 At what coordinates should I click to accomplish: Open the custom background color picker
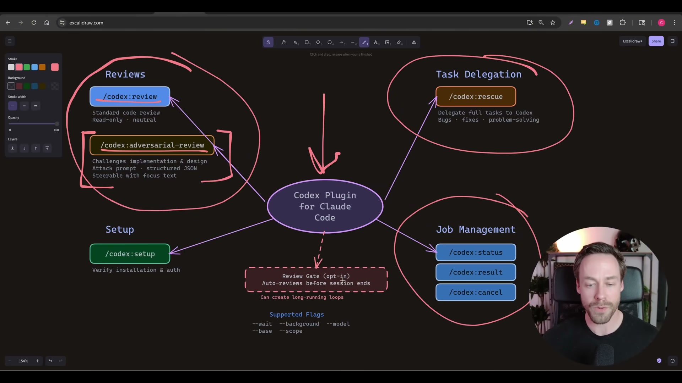[55, 86]
